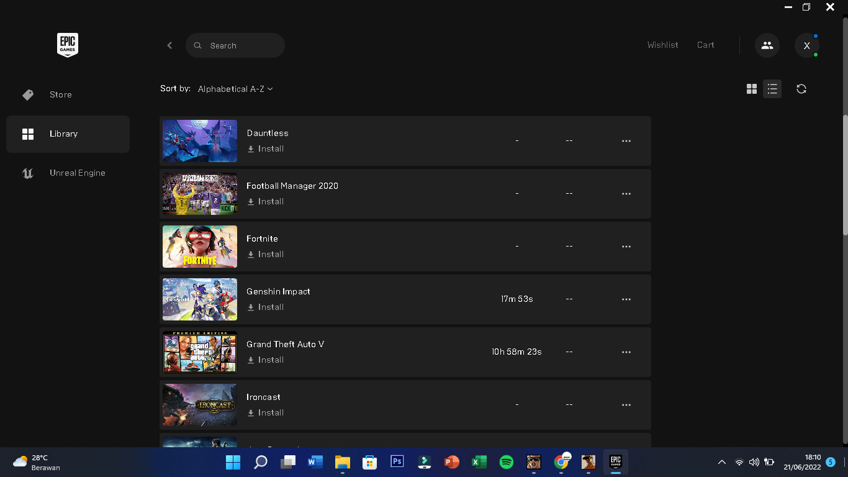This screenshot has height=477, width=848.
Task: Select Library in the sidebar
Action: (68, 134)
